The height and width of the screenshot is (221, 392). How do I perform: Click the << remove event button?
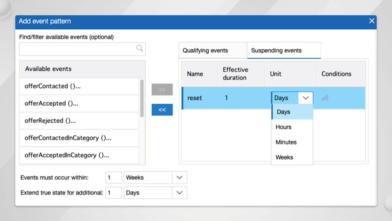point(162,110)
